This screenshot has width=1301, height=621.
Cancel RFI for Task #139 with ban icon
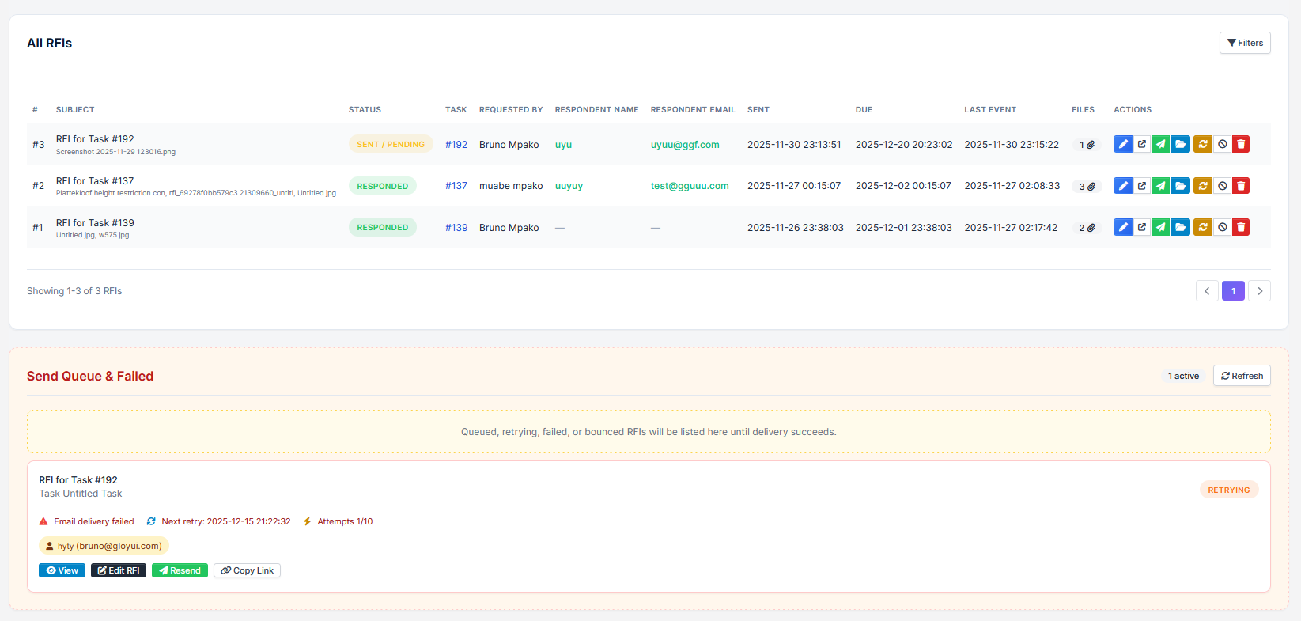(x=1222, y=227)
